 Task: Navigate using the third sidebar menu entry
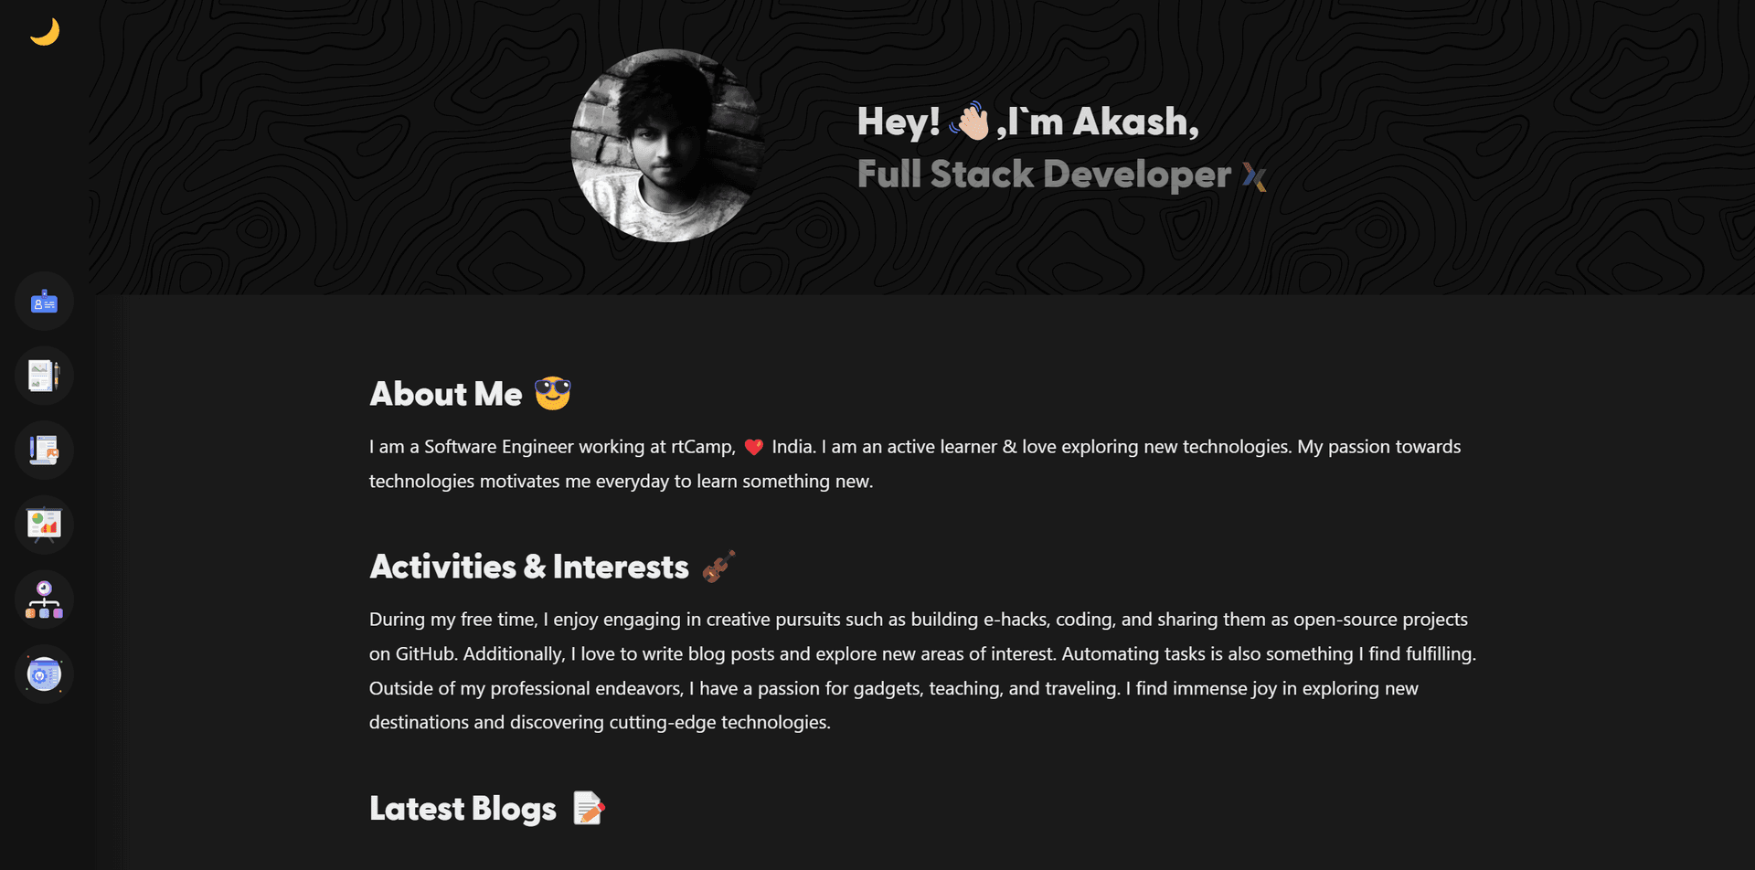[44, 450]
